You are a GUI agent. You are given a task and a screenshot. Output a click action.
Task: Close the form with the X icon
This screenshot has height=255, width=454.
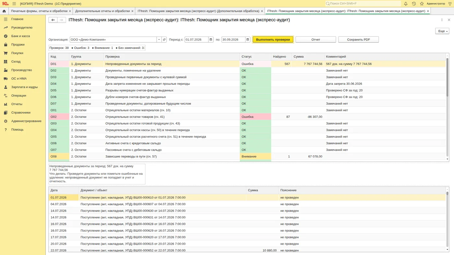tap(449, 20)
